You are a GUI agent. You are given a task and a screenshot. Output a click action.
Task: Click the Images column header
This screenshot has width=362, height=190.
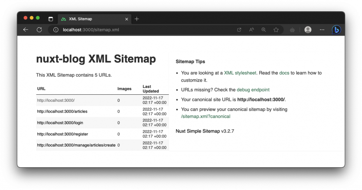[124, 89]
